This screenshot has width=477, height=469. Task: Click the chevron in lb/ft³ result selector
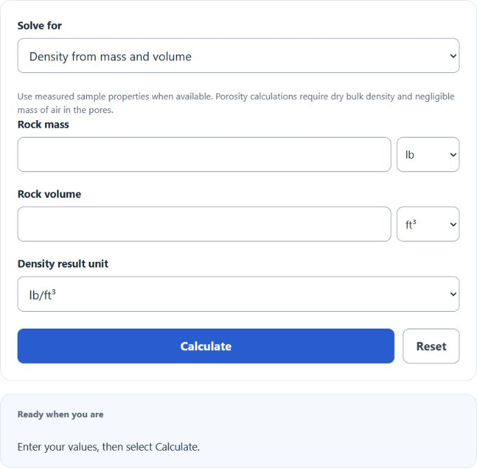[x=453, y=294]
